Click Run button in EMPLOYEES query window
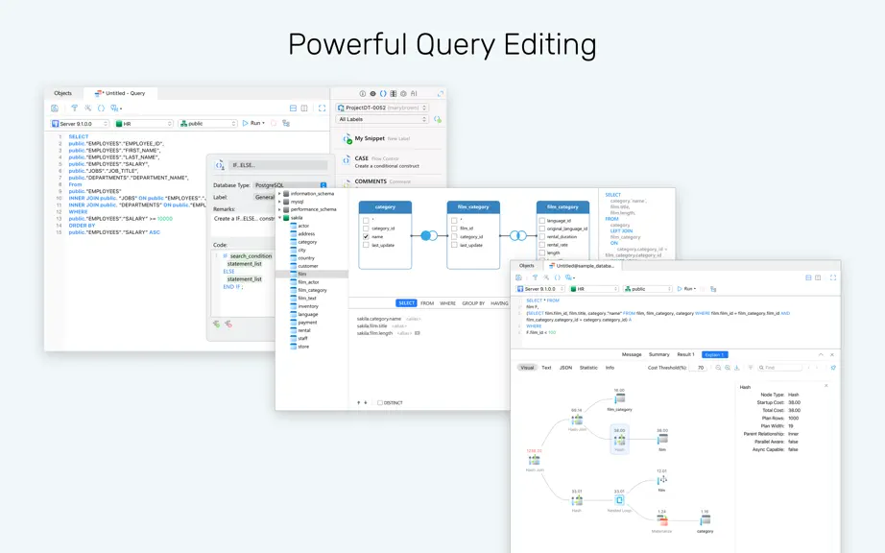This screenshot has width=885, height=553. [253, 123]
